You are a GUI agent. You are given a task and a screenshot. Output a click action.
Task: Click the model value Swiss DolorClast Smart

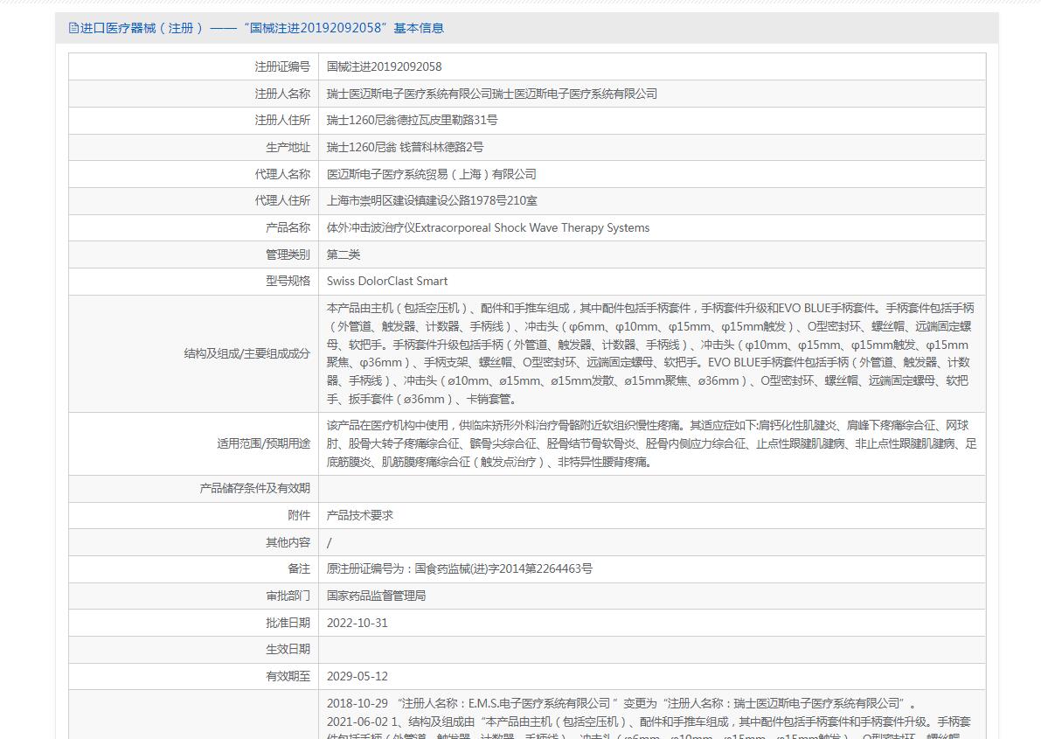click(386, 281)
